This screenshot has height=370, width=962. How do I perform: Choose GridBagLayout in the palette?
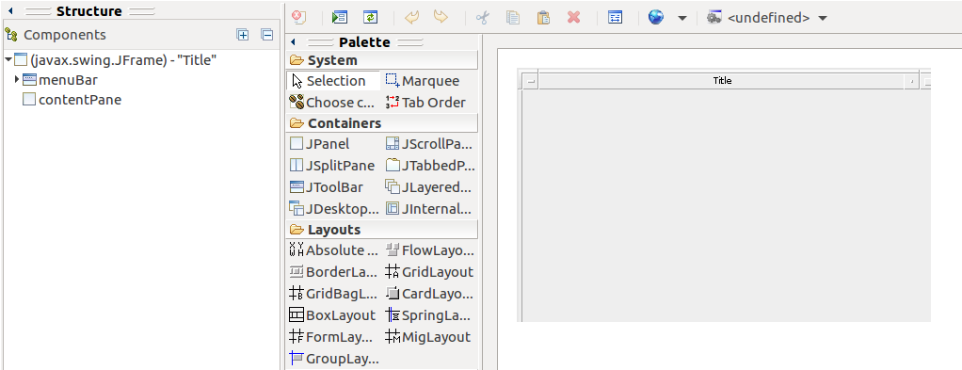click(334, 294)
